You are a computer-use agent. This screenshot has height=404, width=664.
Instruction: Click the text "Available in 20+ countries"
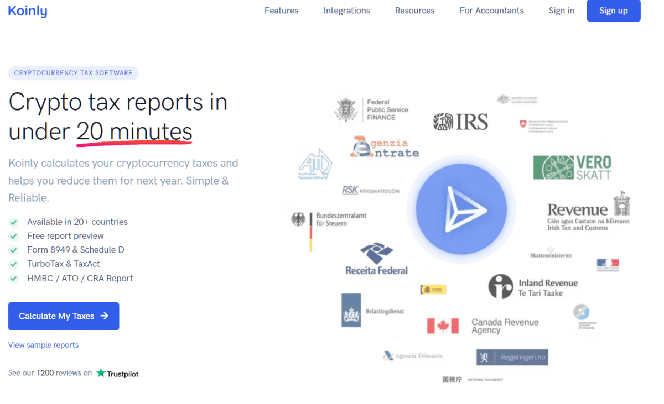77,222
